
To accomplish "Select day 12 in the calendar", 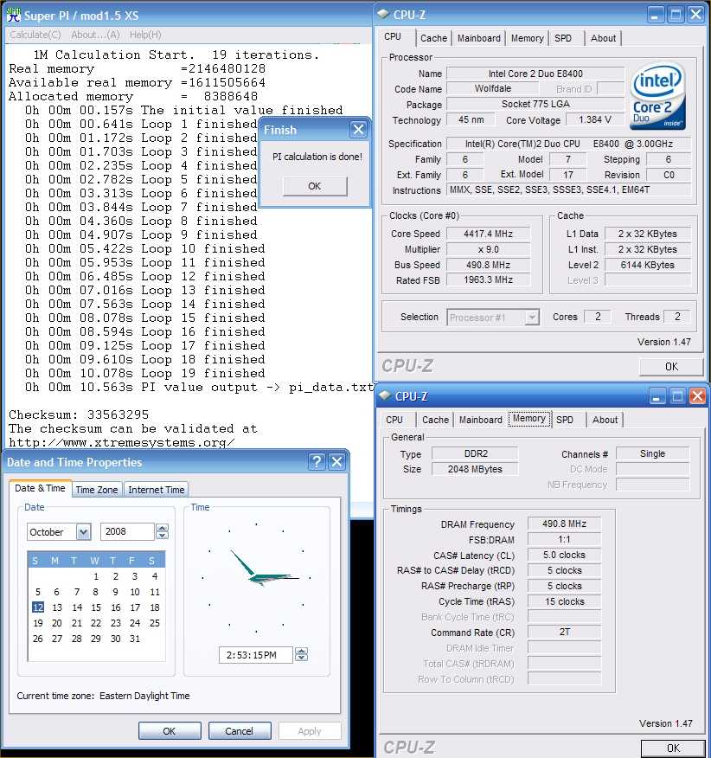I will click(x=38, y=607).
